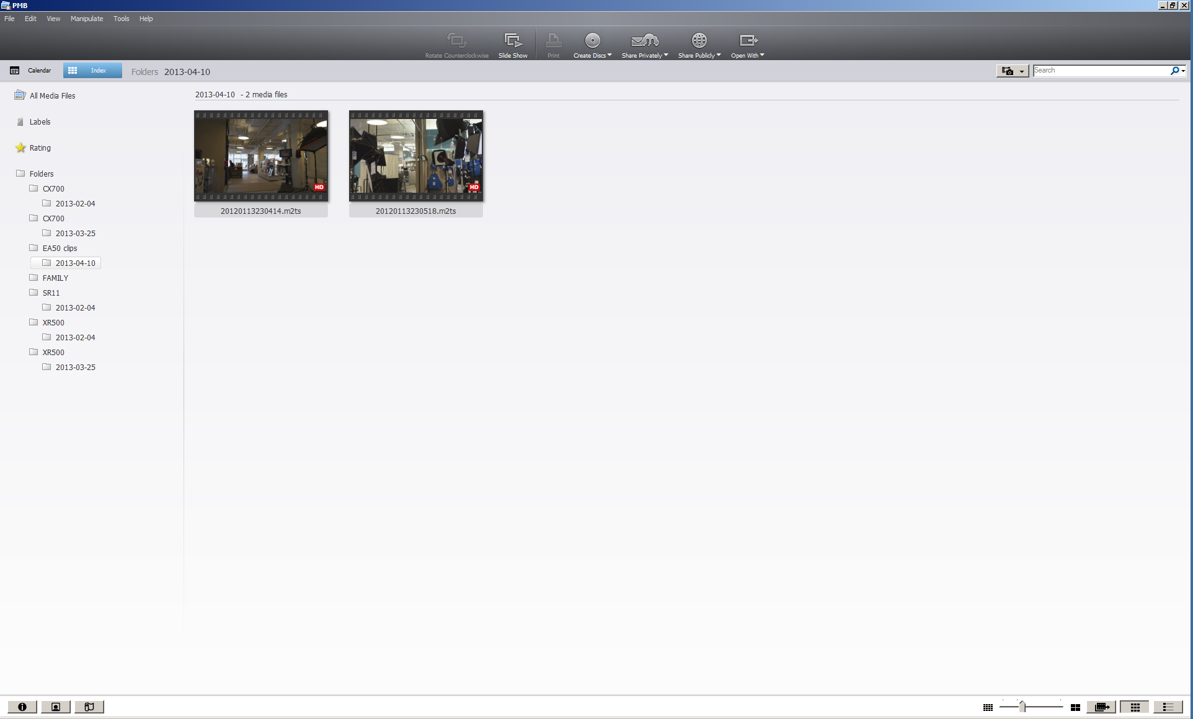Select the Index view tab
Image resolution: width=1193 pixels, height=719 pixels.
tap(92, 71)
